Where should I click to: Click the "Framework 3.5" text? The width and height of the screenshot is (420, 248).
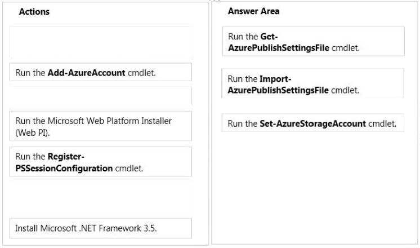127,228
